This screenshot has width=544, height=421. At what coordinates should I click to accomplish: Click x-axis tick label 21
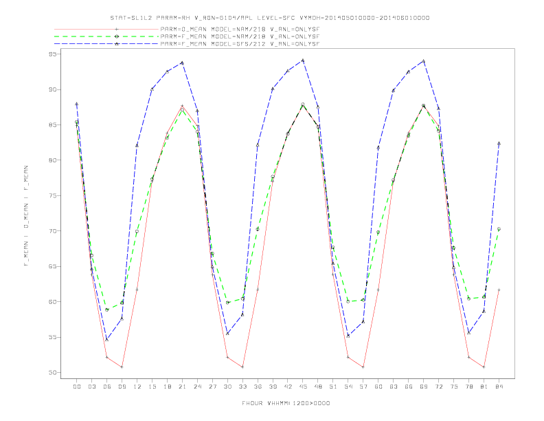[183, 387]
